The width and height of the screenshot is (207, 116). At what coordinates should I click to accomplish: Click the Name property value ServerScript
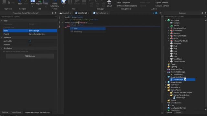coord(43,31)
